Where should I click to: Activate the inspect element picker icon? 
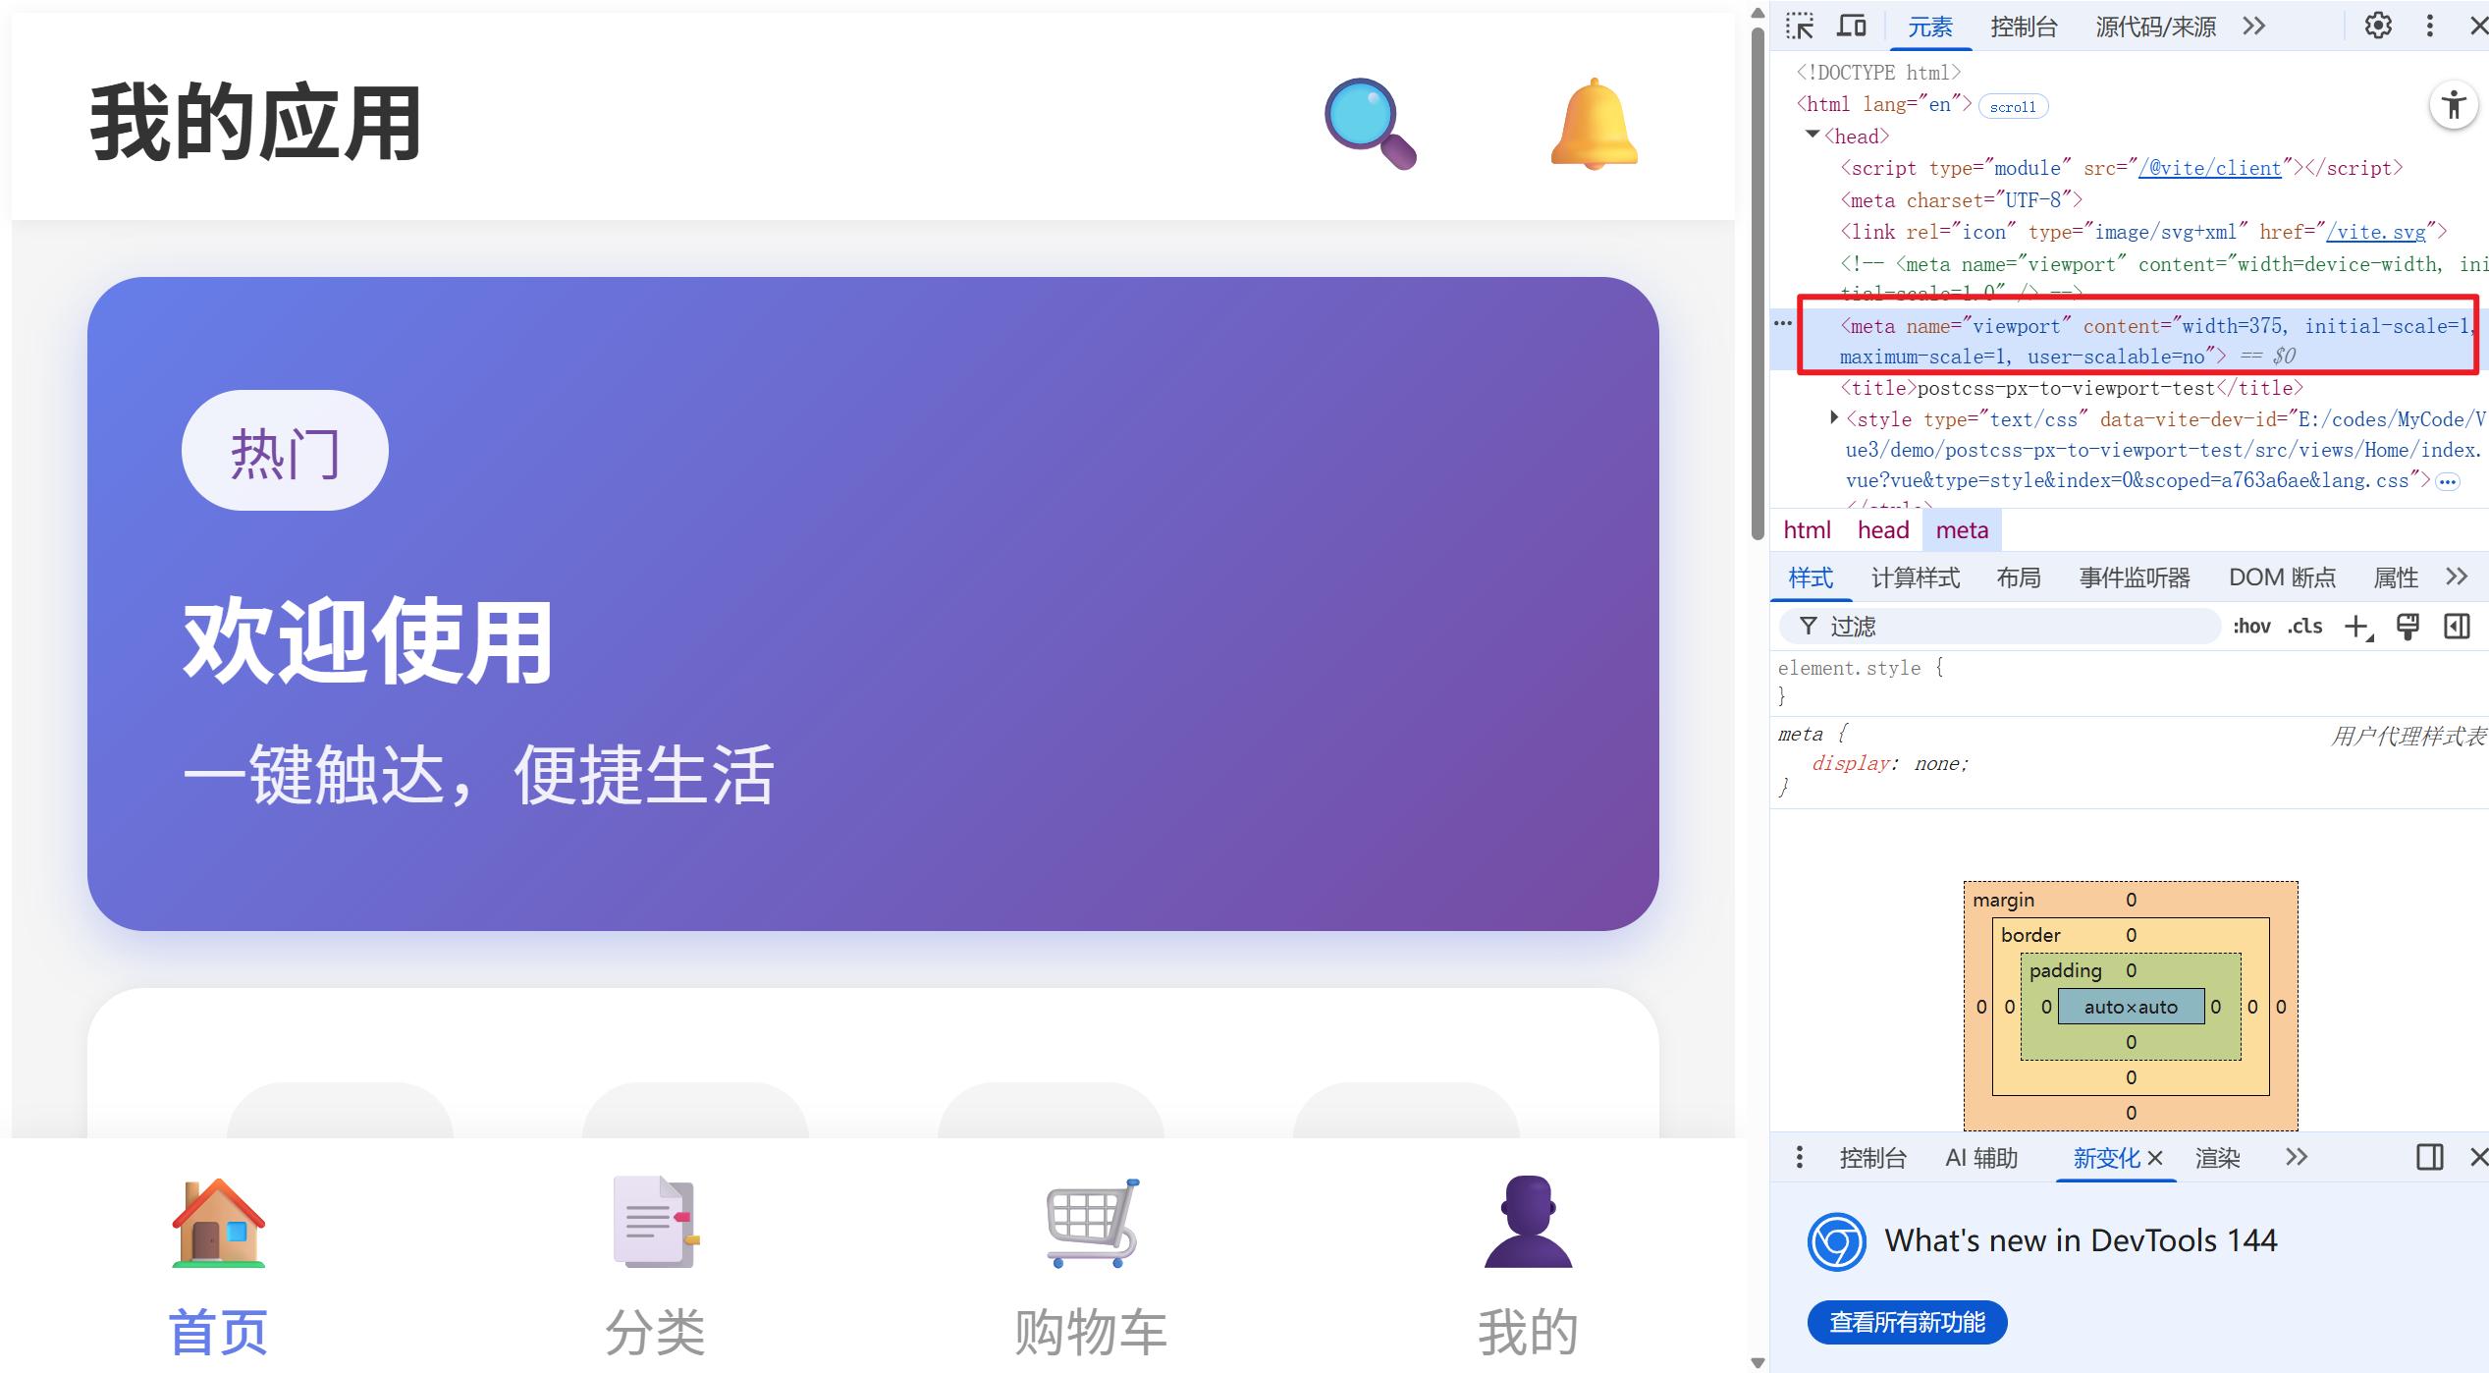coord(1800,27)
